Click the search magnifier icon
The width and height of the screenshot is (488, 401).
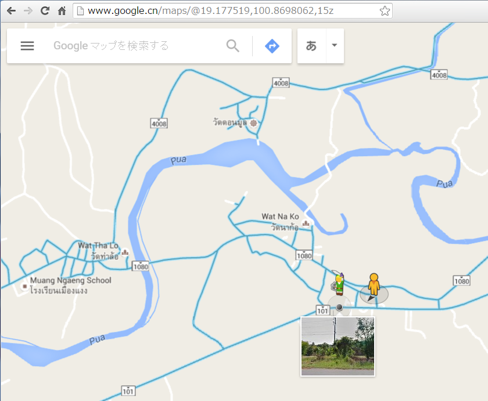click(233, 46)
